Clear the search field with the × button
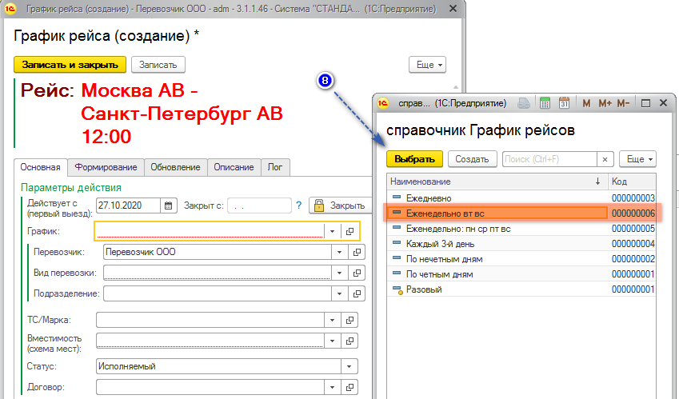The width and height of the screenshot is (679, 399). (605, 159)
